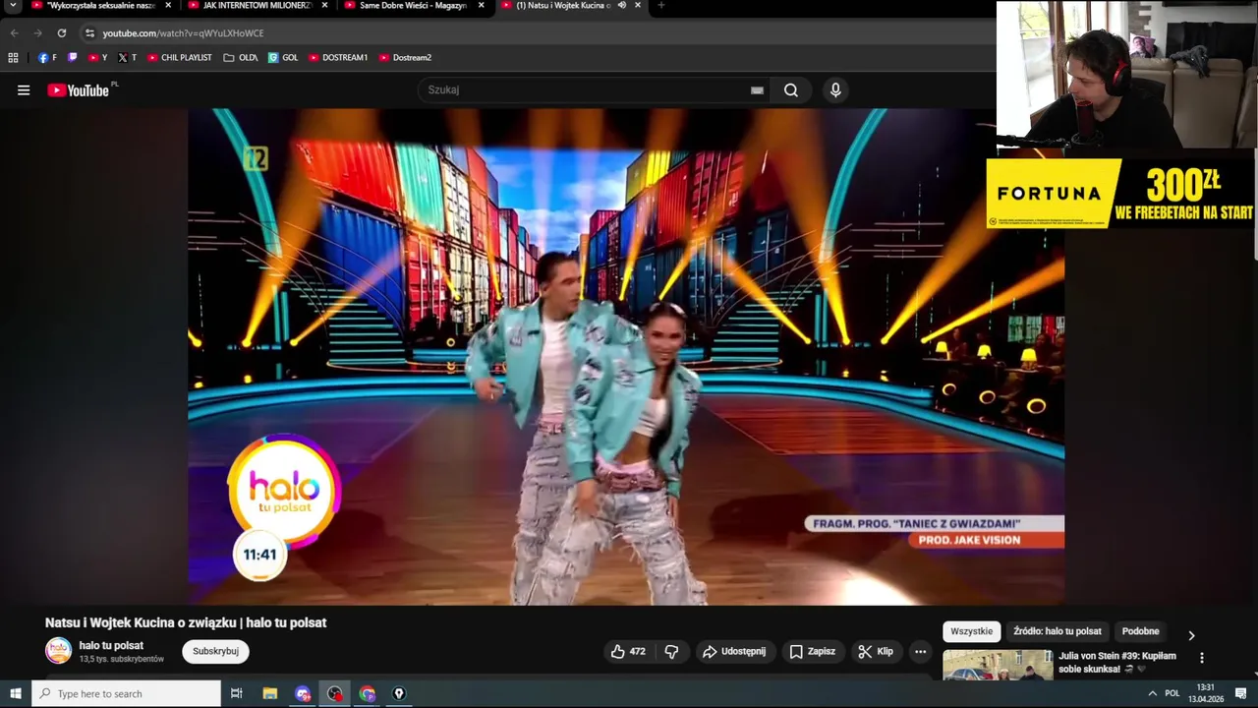Click the Fortuna 300 zł banner ad
This screenshot has height=708, width=1258.
point(1121,194)
